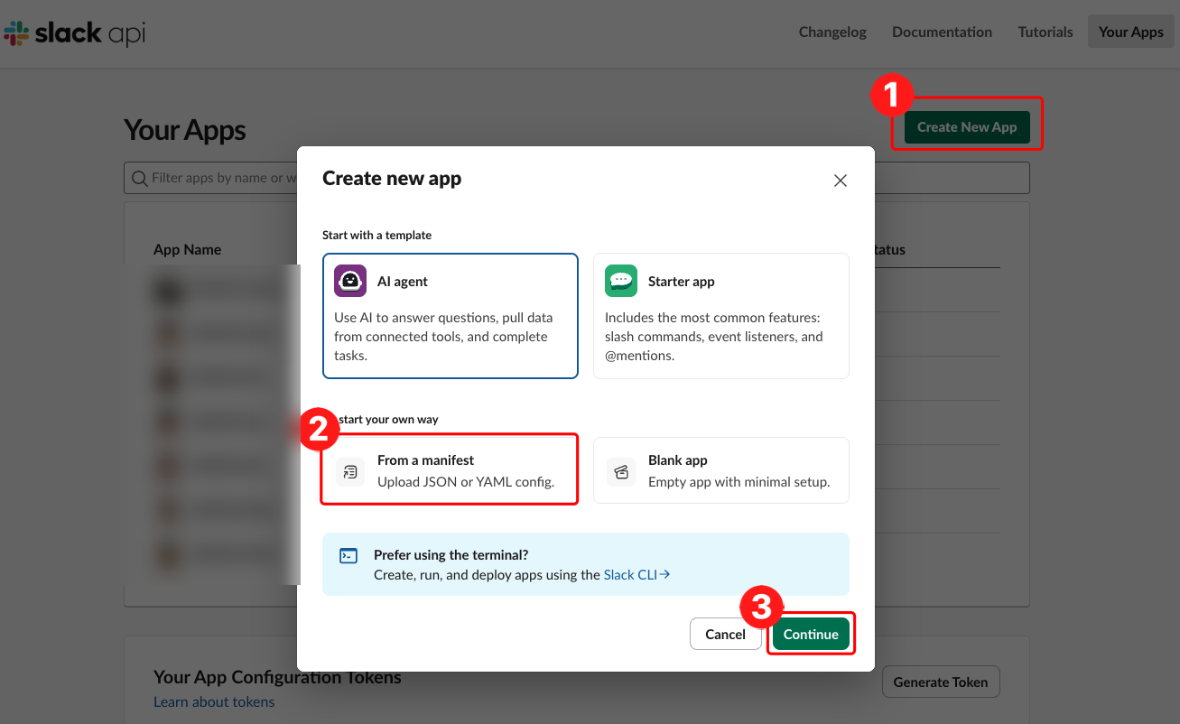This screenshot has height=724, width=1180.
Task: Click the AI agent robot icon
Action: (350, 281)
